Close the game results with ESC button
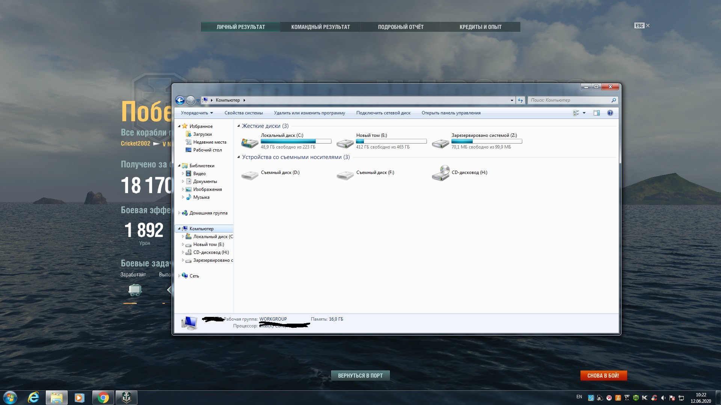Viewport: 721px width, 405px height. click(642, 25)
